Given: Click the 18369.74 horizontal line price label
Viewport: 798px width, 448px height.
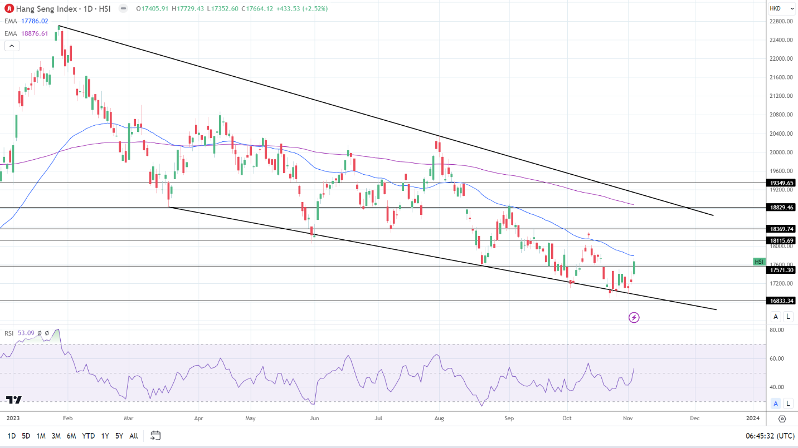Looking at the screenshot, I should 781,229.
